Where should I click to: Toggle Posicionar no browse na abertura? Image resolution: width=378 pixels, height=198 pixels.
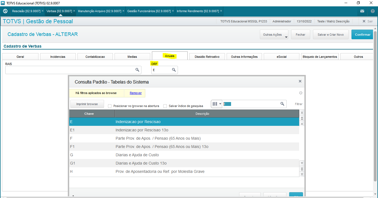click(x=110, y=106)
